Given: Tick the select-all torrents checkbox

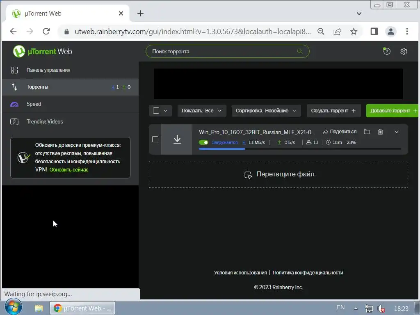Looking at the screenshot, I should point(156,111).
